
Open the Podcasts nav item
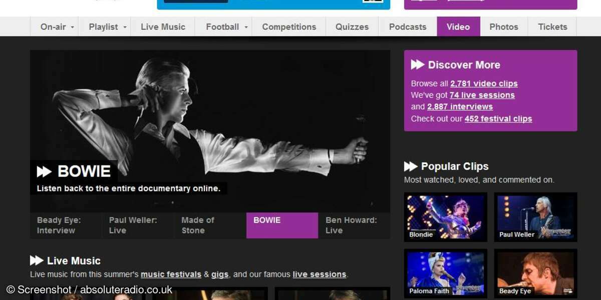tap(408, 27)
